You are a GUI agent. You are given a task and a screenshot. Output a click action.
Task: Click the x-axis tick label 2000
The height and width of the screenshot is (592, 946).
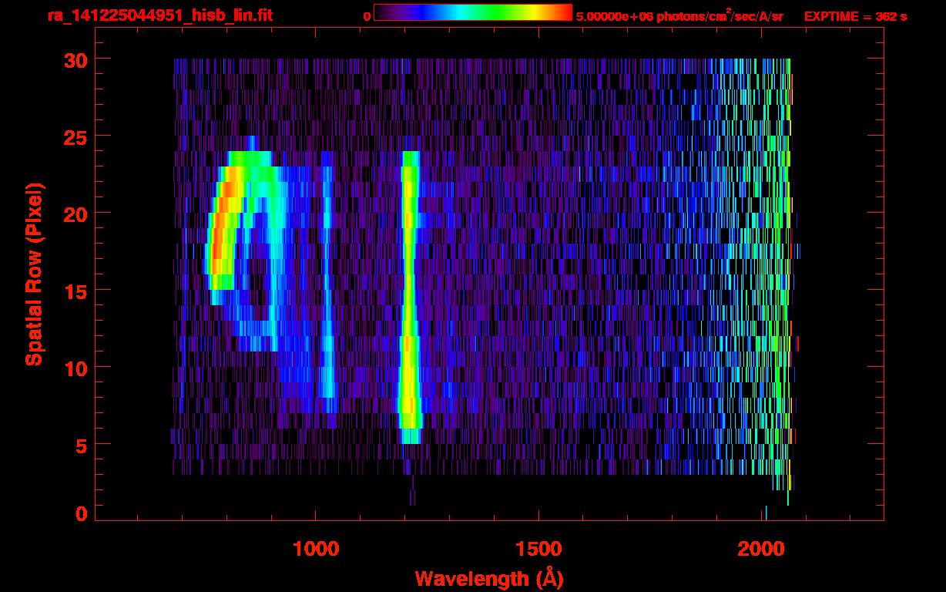point(762,549)
